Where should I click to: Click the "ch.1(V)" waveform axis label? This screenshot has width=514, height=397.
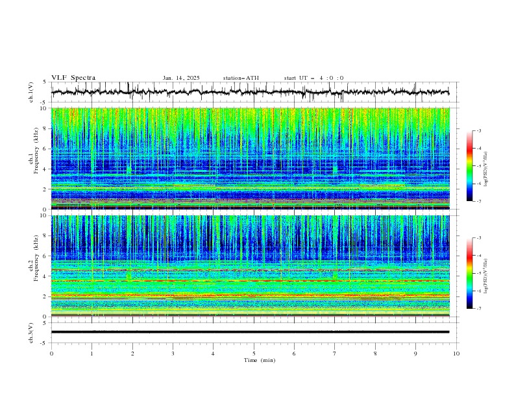pyautogui.click(x=31, y=92)
